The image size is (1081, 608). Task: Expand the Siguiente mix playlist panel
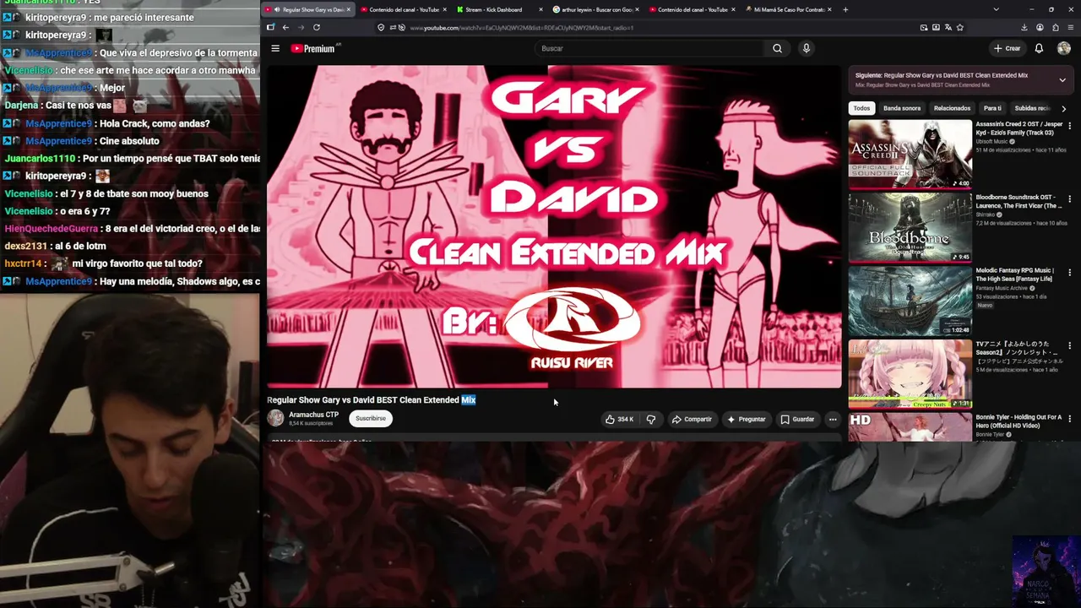(x=1062, y=79)
